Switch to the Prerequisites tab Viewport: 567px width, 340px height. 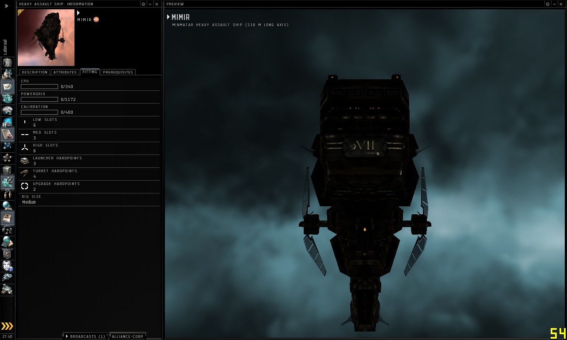tap(118, 72)
